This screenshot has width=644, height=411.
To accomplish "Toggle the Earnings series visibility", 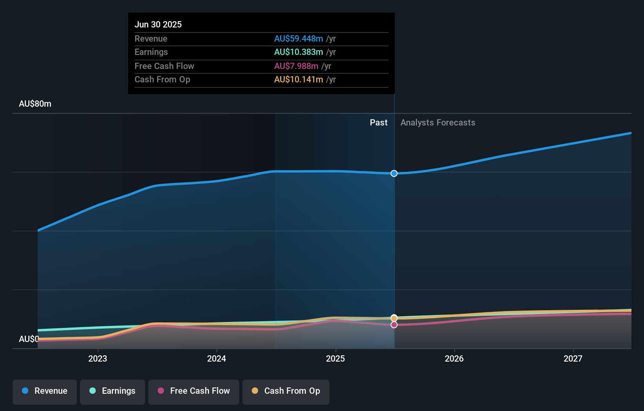I will click(112, 391).
